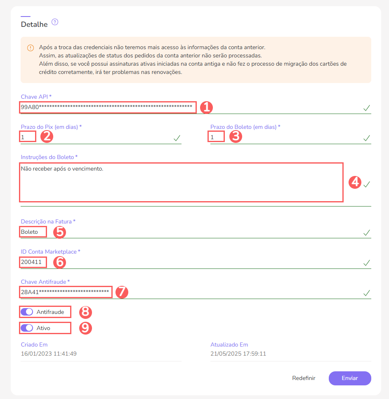Click the Prazo do Boleto input
Screen dimensions: 389x399
[x=216, y=136]
